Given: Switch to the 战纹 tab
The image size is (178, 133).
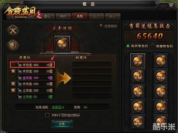Looking at the screenshot, I should (63, 16).
